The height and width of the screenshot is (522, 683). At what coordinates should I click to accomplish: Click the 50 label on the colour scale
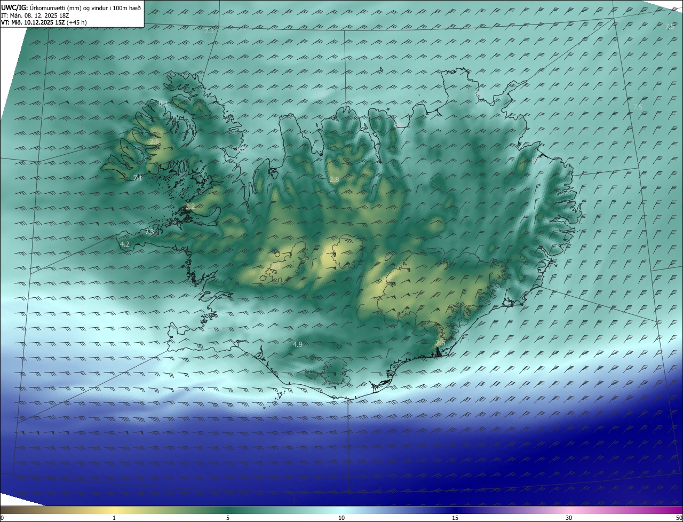(679, 518)
